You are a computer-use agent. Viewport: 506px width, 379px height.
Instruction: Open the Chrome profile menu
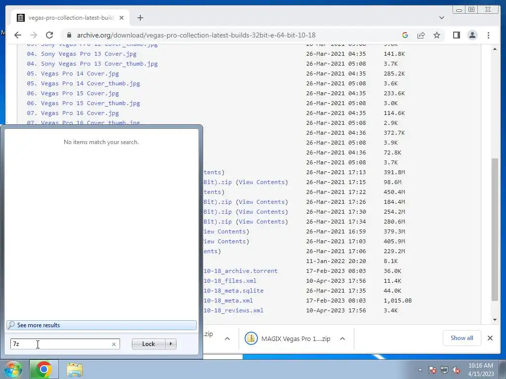coord(472,35)
